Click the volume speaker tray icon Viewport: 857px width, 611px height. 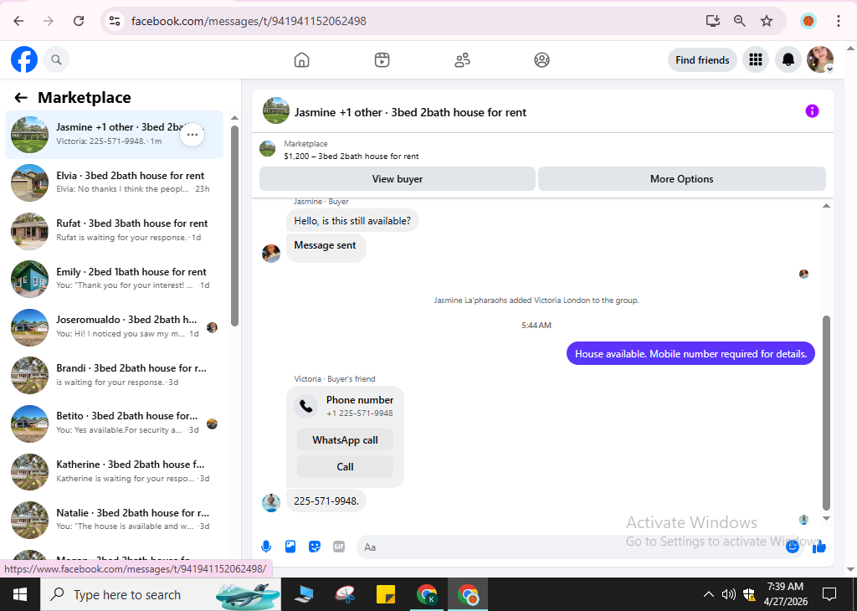pyautogui.click(x=728, y=594)
